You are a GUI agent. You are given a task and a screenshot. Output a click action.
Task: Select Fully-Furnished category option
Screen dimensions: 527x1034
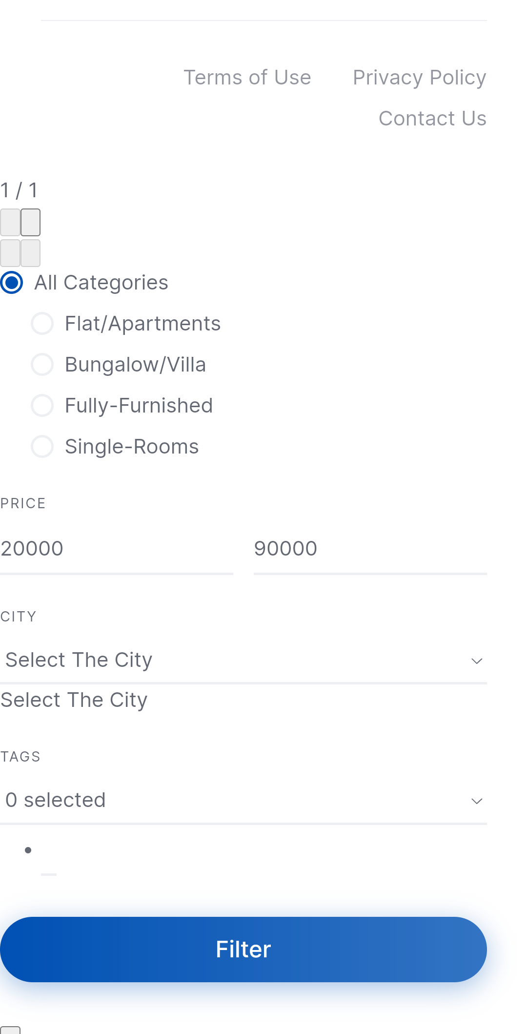[x=42, y=405]
